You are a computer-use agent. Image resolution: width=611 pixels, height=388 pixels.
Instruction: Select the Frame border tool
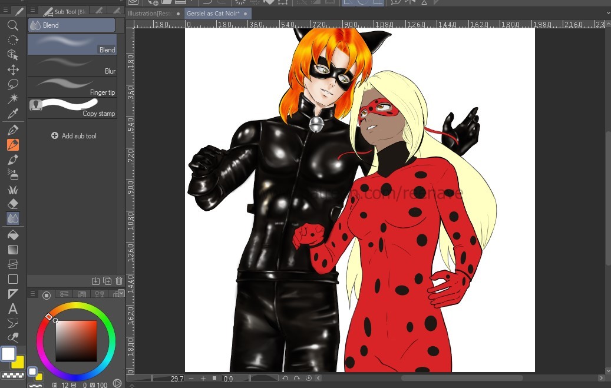13,264
